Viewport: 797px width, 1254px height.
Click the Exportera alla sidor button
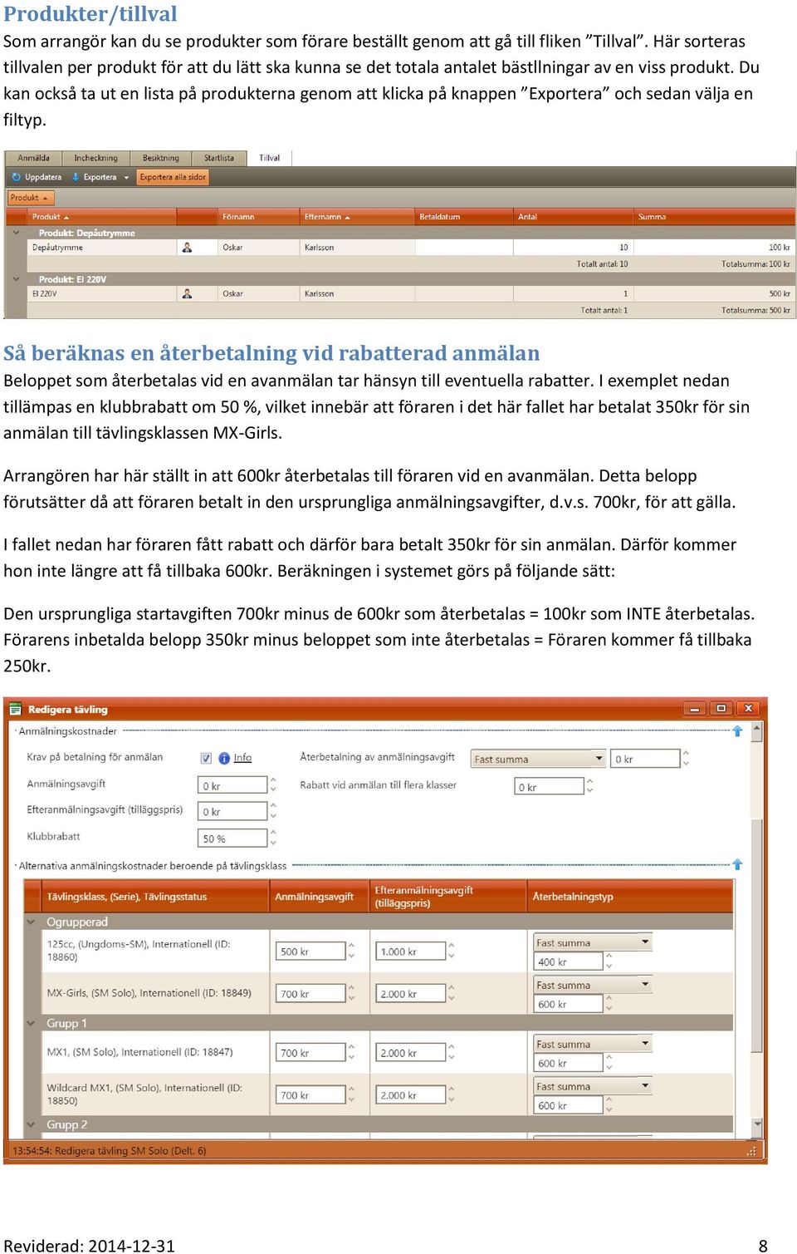pos(173,177)
